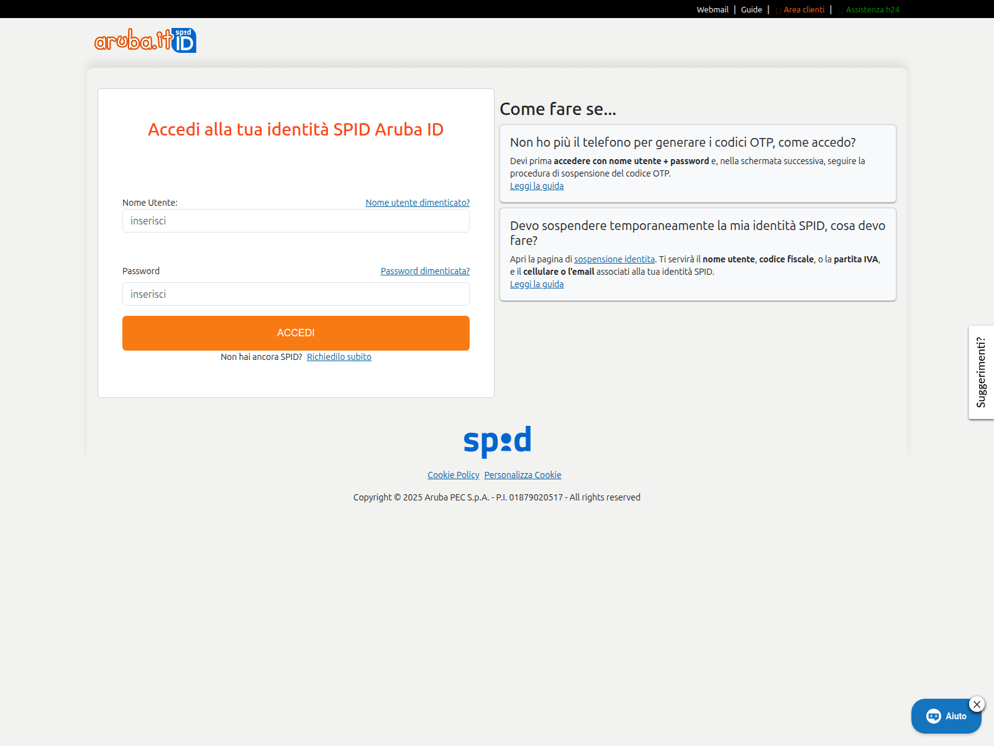This screenshot has height=746, width=994.
Task: Click the Password input field
Action: point(296,294)
